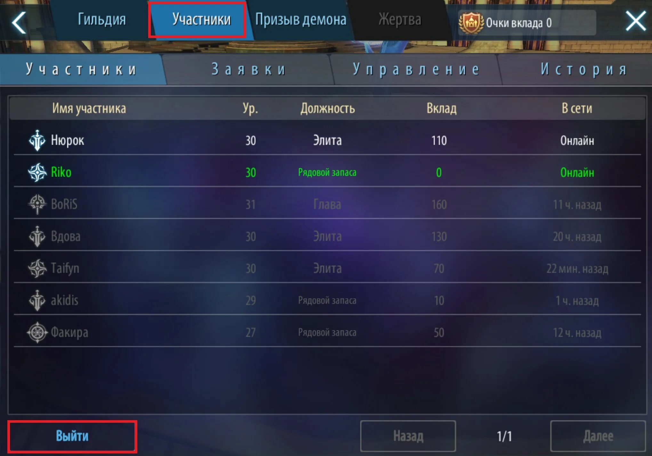
Task: Click the class icon beside akidis
Action: 37,300
